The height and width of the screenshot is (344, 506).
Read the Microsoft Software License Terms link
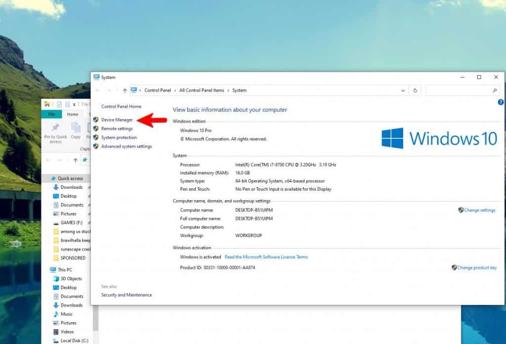tap(266, 257)
